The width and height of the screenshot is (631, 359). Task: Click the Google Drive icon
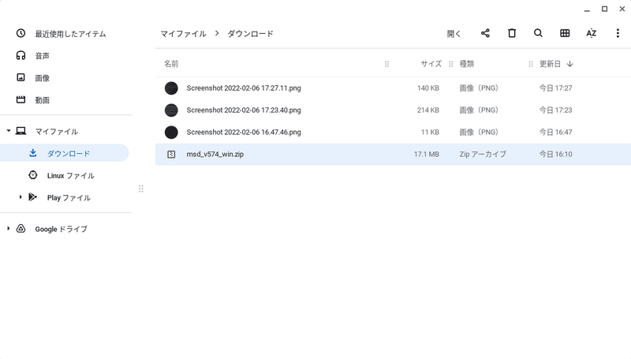pyautogui.click(x=21, y=229)
